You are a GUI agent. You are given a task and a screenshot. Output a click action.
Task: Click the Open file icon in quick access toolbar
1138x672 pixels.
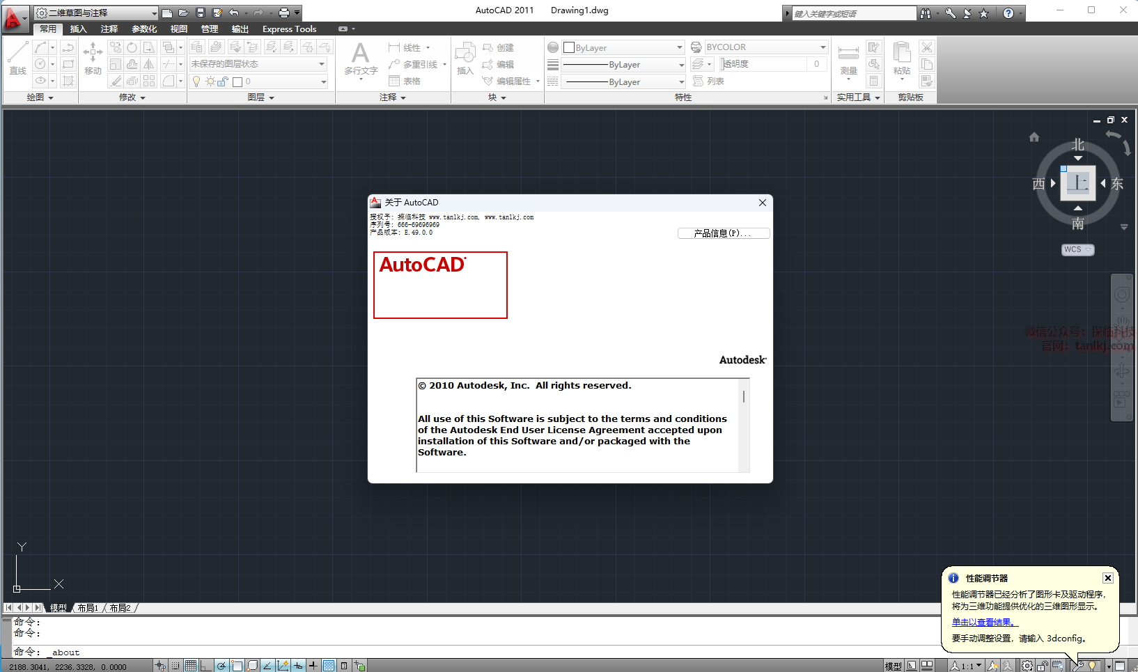tap(183, 13)
